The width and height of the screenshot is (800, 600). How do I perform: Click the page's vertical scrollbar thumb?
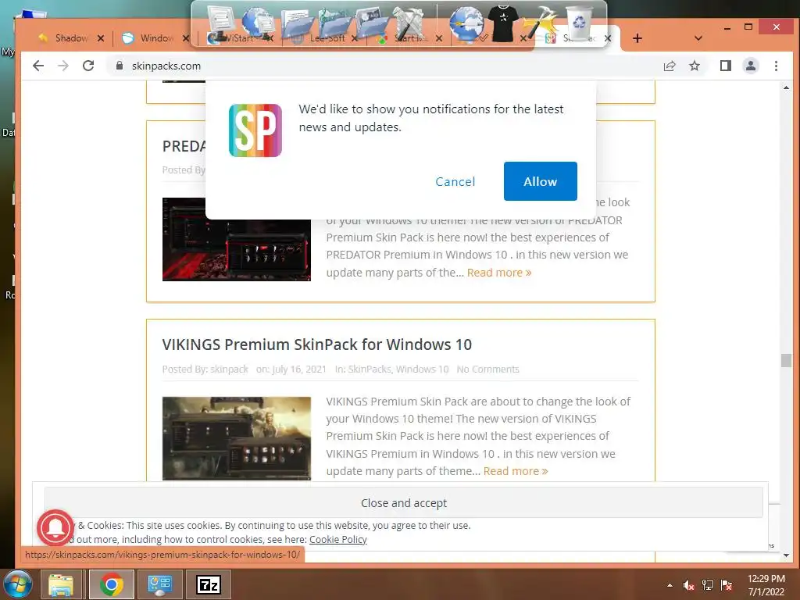pos(786,360)
